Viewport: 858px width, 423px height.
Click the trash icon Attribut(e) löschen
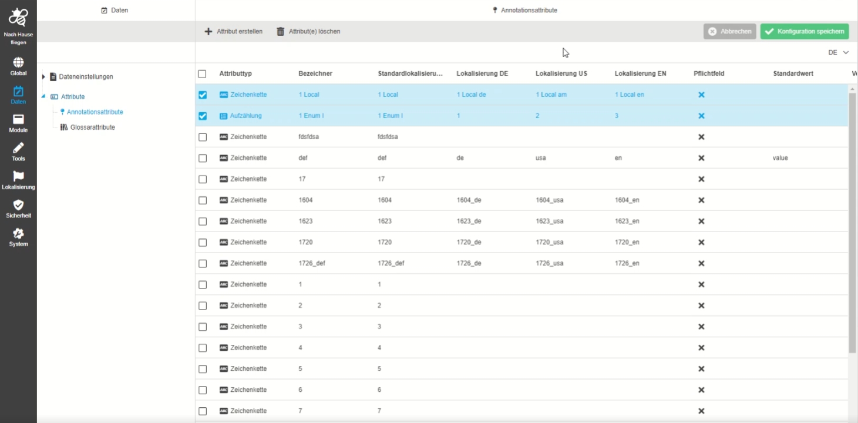click(x=281, y=32)
